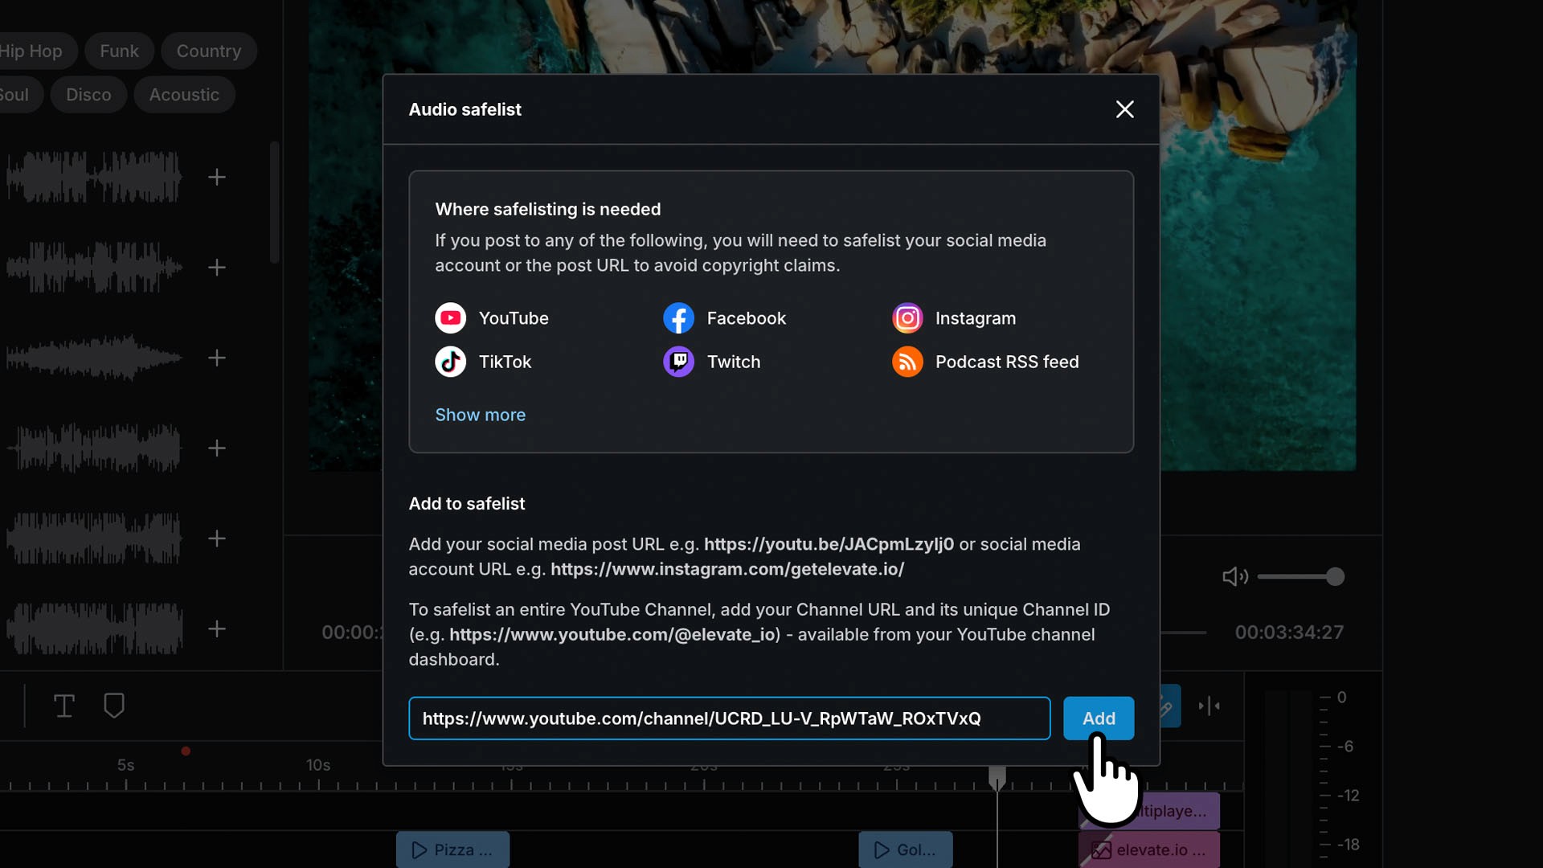Click the TikTok platform icon

click(450, 362)
